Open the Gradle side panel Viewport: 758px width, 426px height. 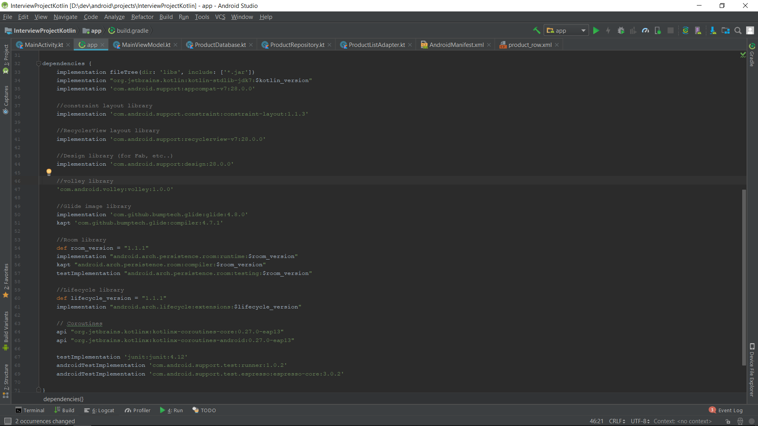pos(752,55)
